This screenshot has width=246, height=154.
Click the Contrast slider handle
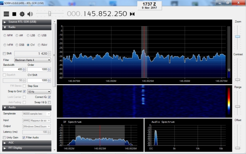tap(237, 80)
